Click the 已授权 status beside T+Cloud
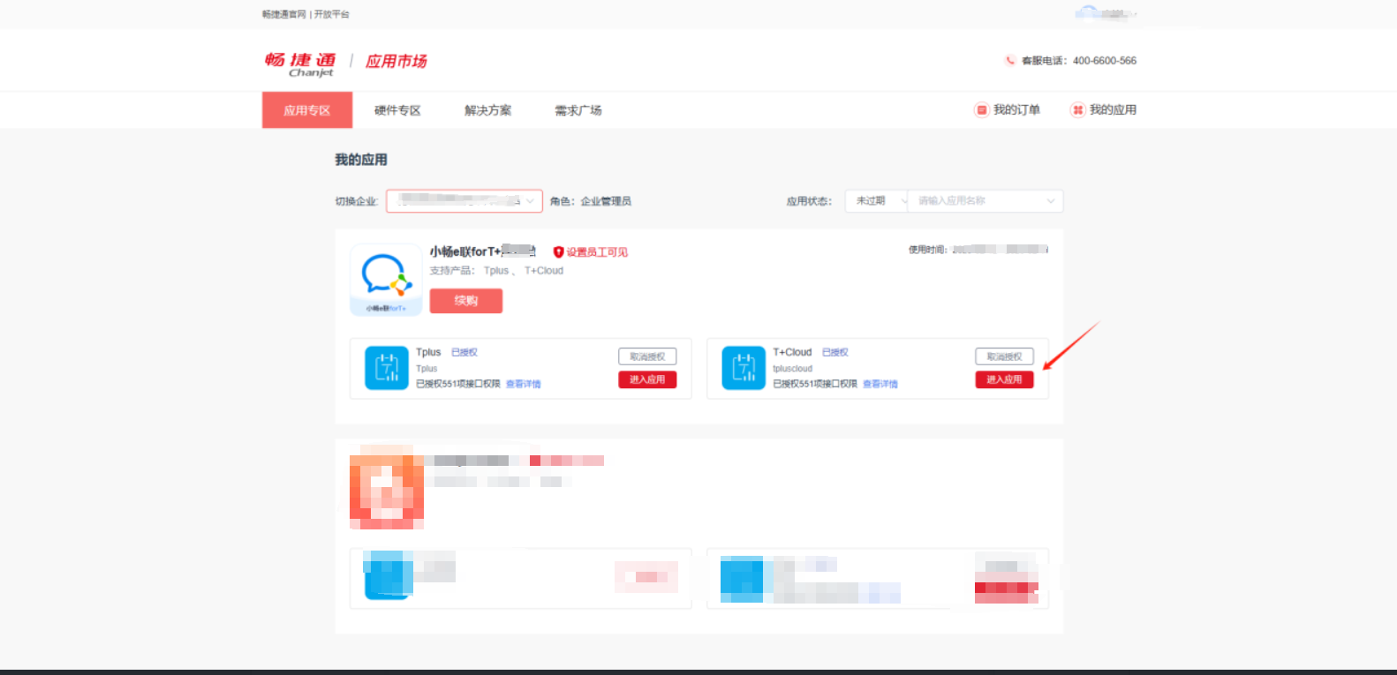The image size is (1397, 675). click(x=835, y=353)
